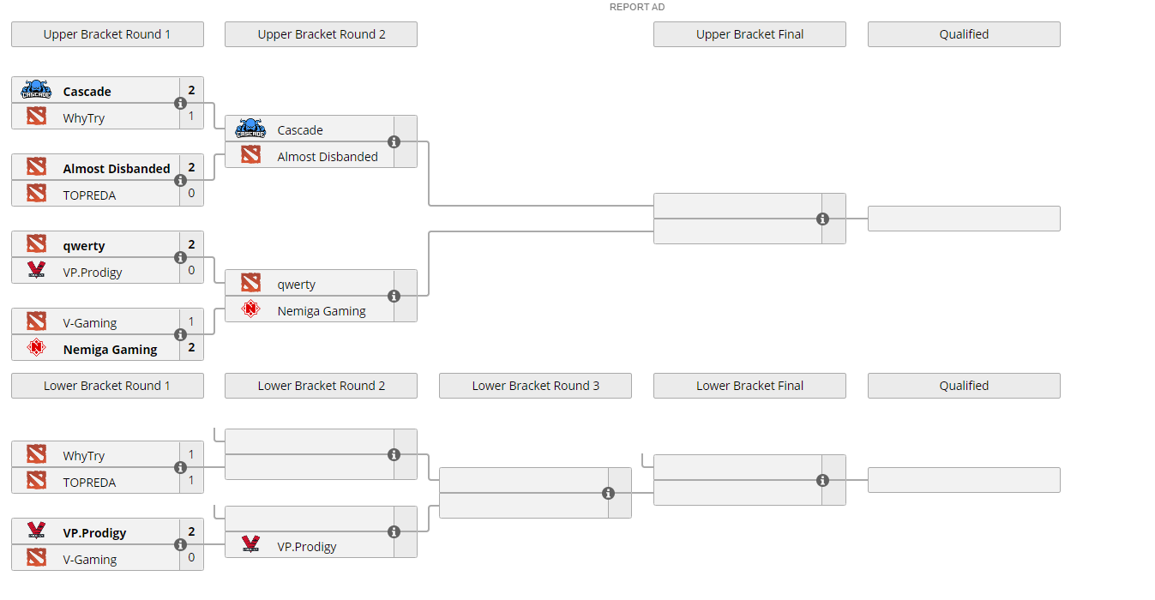The width and height of the screenshot is (1155, 600).
Task: Show info for VP.Prodigy vs V-Gaming match
Action: [180, 545]
